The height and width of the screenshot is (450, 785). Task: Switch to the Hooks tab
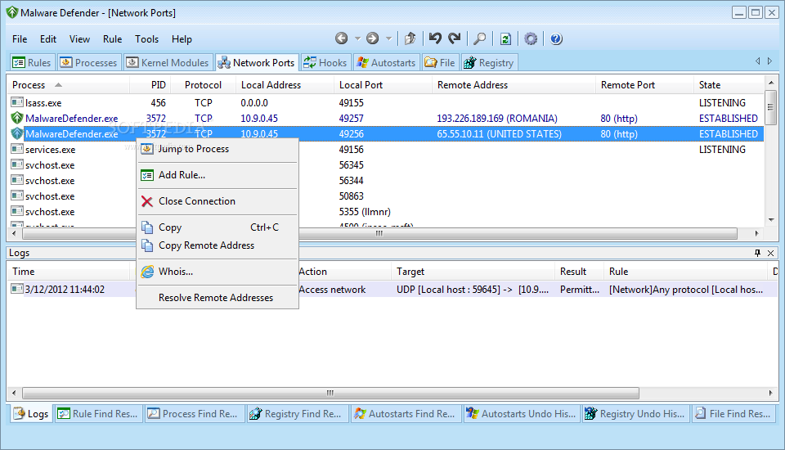coord(325,63)
